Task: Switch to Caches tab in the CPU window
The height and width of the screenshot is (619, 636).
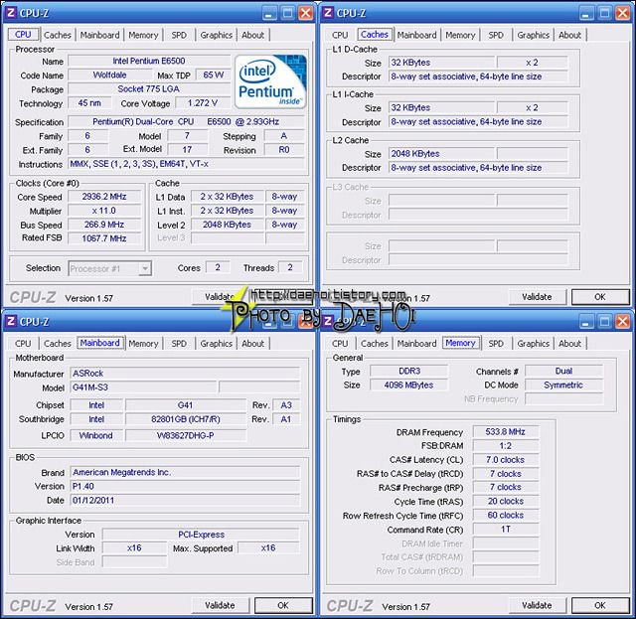Action: point(58,35)
